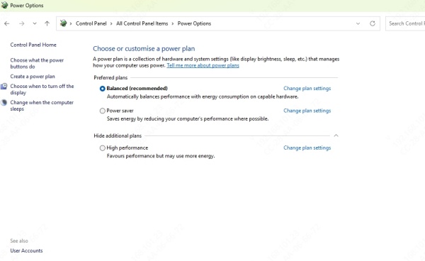Open Create a power plan
Viewport: 425px width, 261px height.
coord(33,77)
